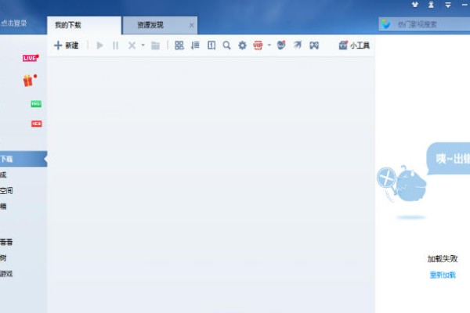470x313 pixels.
Task: Click the search engine logo in search box
Action: pos(386,24)
